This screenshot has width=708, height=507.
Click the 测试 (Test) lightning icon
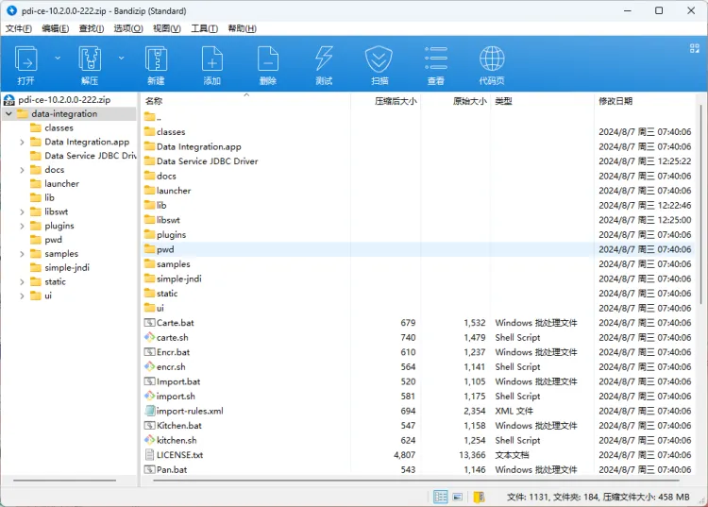point(324,59)
